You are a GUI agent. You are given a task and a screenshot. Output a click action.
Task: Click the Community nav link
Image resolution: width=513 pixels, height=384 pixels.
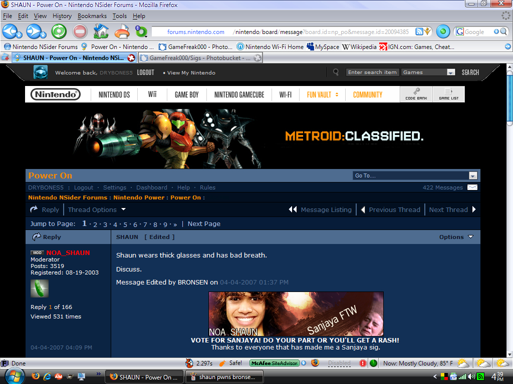coord(367,94)
